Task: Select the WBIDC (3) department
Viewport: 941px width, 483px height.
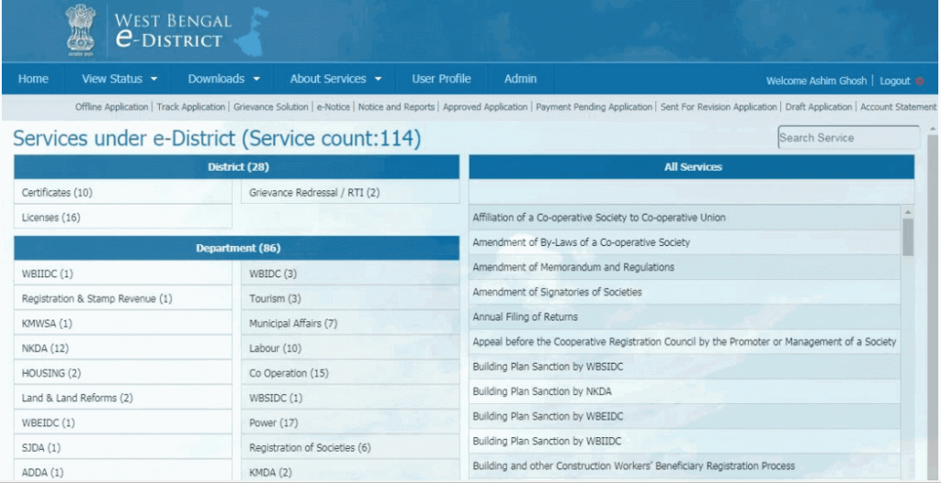Action: [x=350, y=274]
